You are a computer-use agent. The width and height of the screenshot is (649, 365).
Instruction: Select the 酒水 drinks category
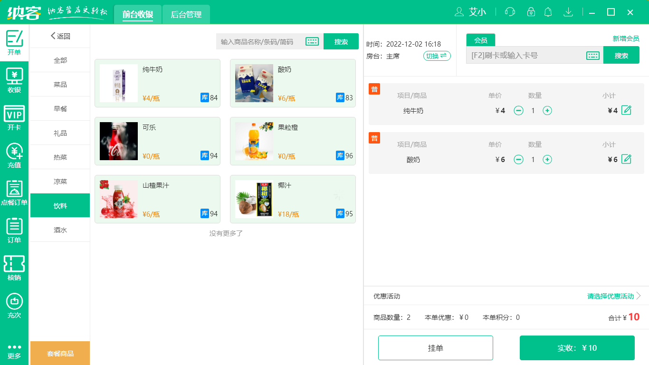60,230
